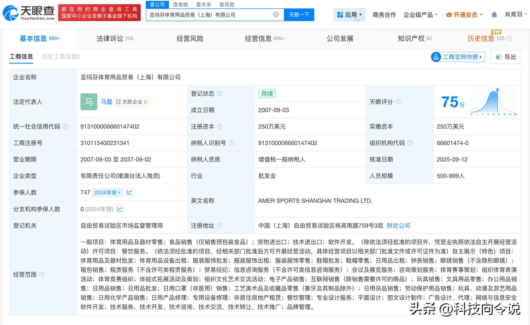Select the 知识产权 tab

tap(414, 39)
